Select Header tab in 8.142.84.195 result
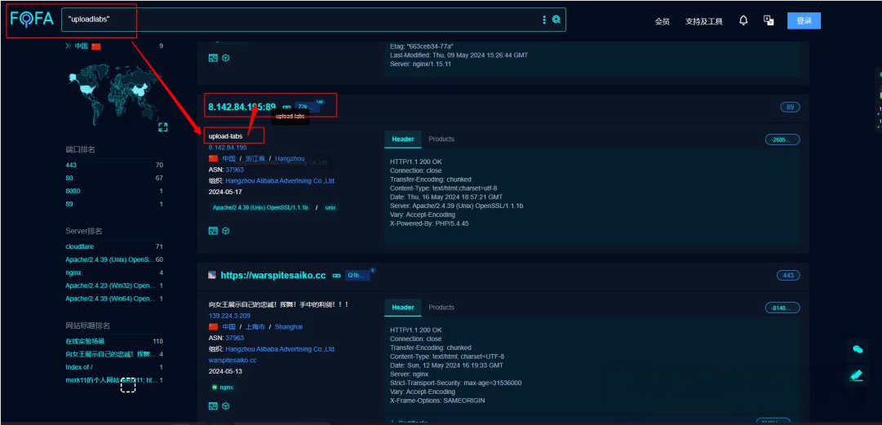 coord(403,139)
